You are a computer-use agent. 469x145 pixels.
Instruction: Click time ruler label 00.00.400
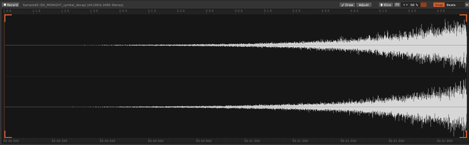coord(107,141)
